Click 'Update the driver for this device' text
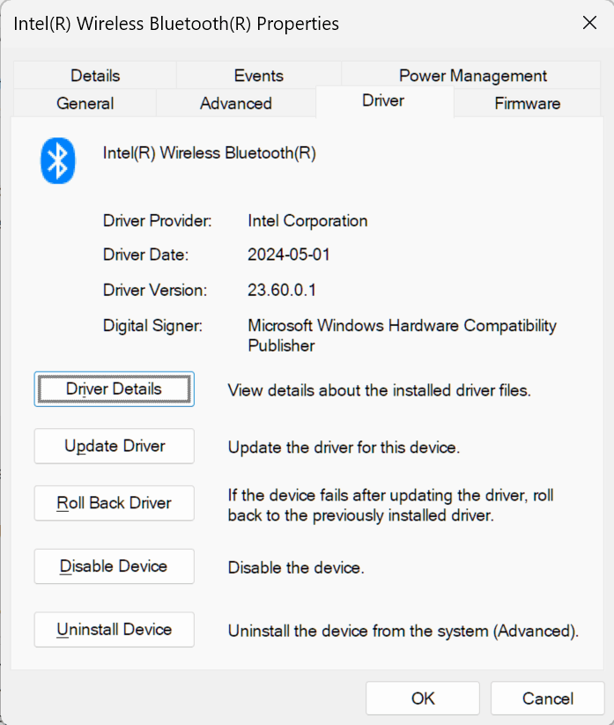Viewport: 614px width, 725px height. 344,448
